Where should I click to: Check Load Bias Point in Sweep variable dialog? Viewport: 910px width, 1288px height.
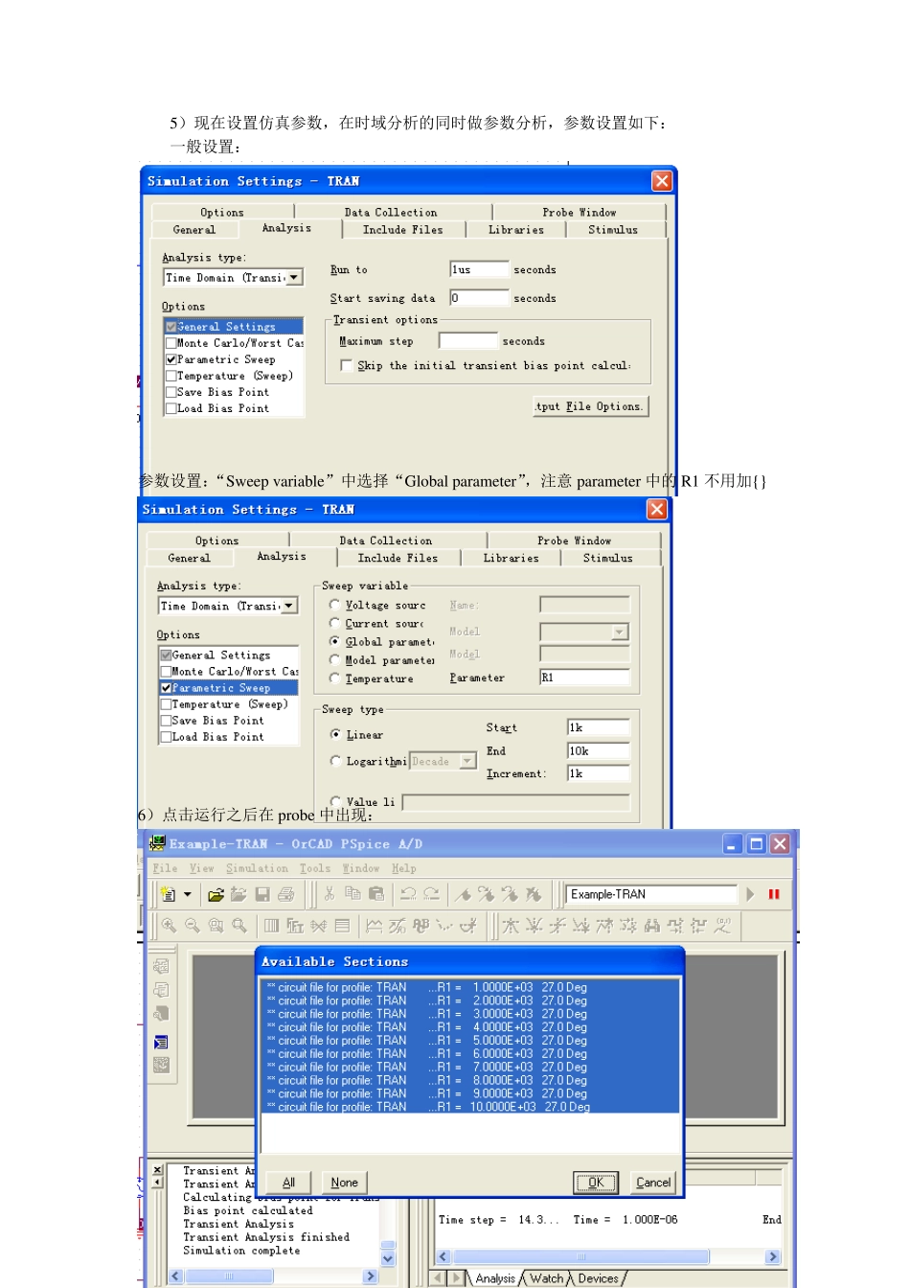[166, 737]
